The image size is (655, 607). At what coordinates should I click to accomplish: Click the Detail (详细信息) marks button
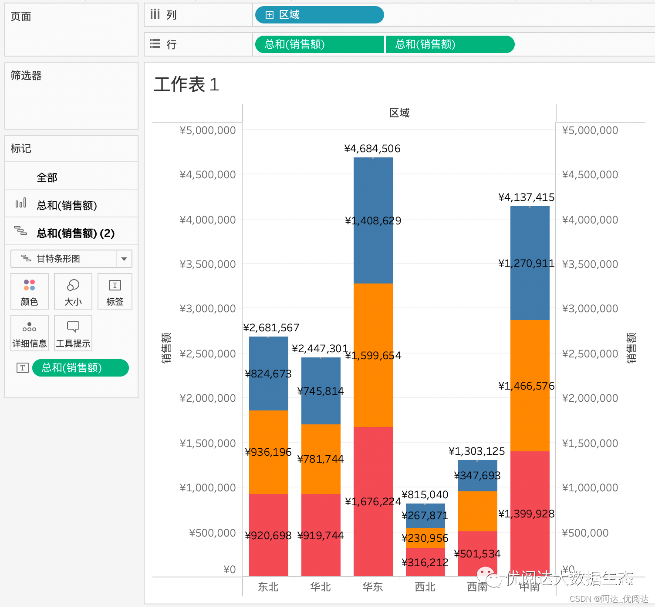[x=30, y=333]
